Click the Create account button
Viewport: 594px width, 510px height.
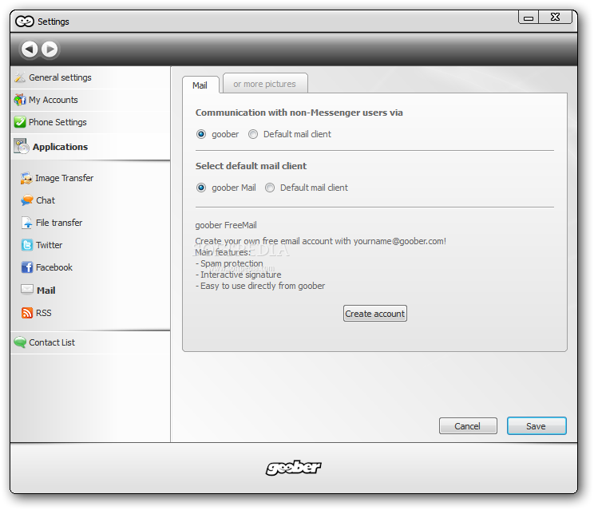pyautogui.click(x=375, y=314)
